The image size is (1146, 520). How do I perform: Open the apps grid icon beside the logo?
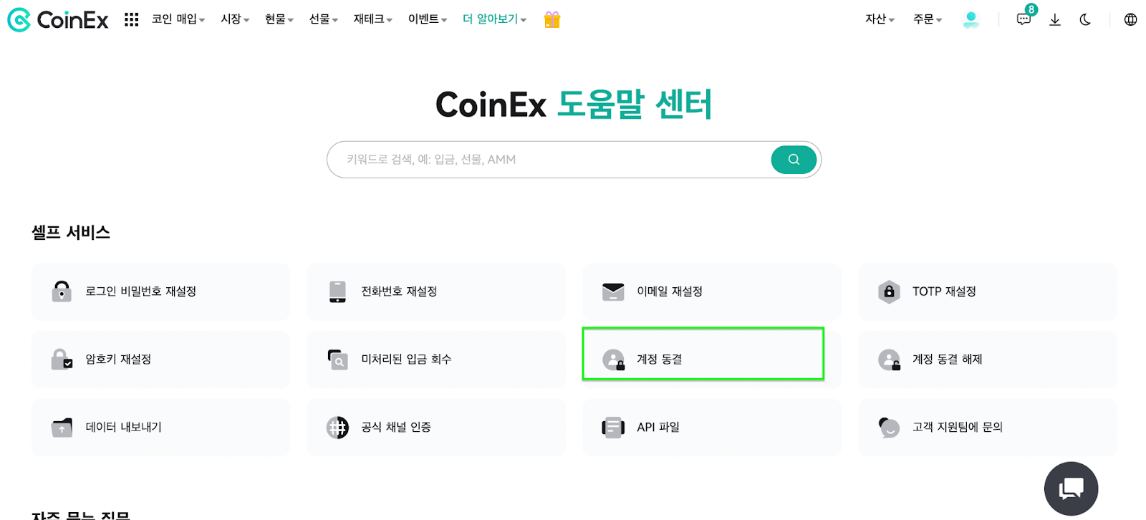(x=131, y=19)
